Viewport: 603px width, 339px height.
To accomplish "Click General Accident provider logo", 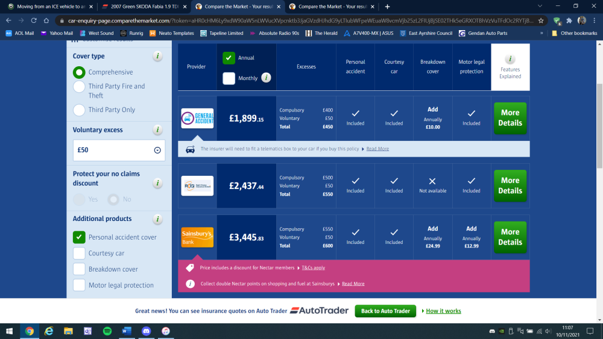I will point(197,118).
